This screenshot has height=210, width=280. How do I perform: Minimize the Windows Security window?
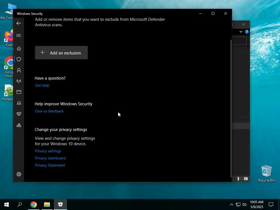click(x=200, y=14)
